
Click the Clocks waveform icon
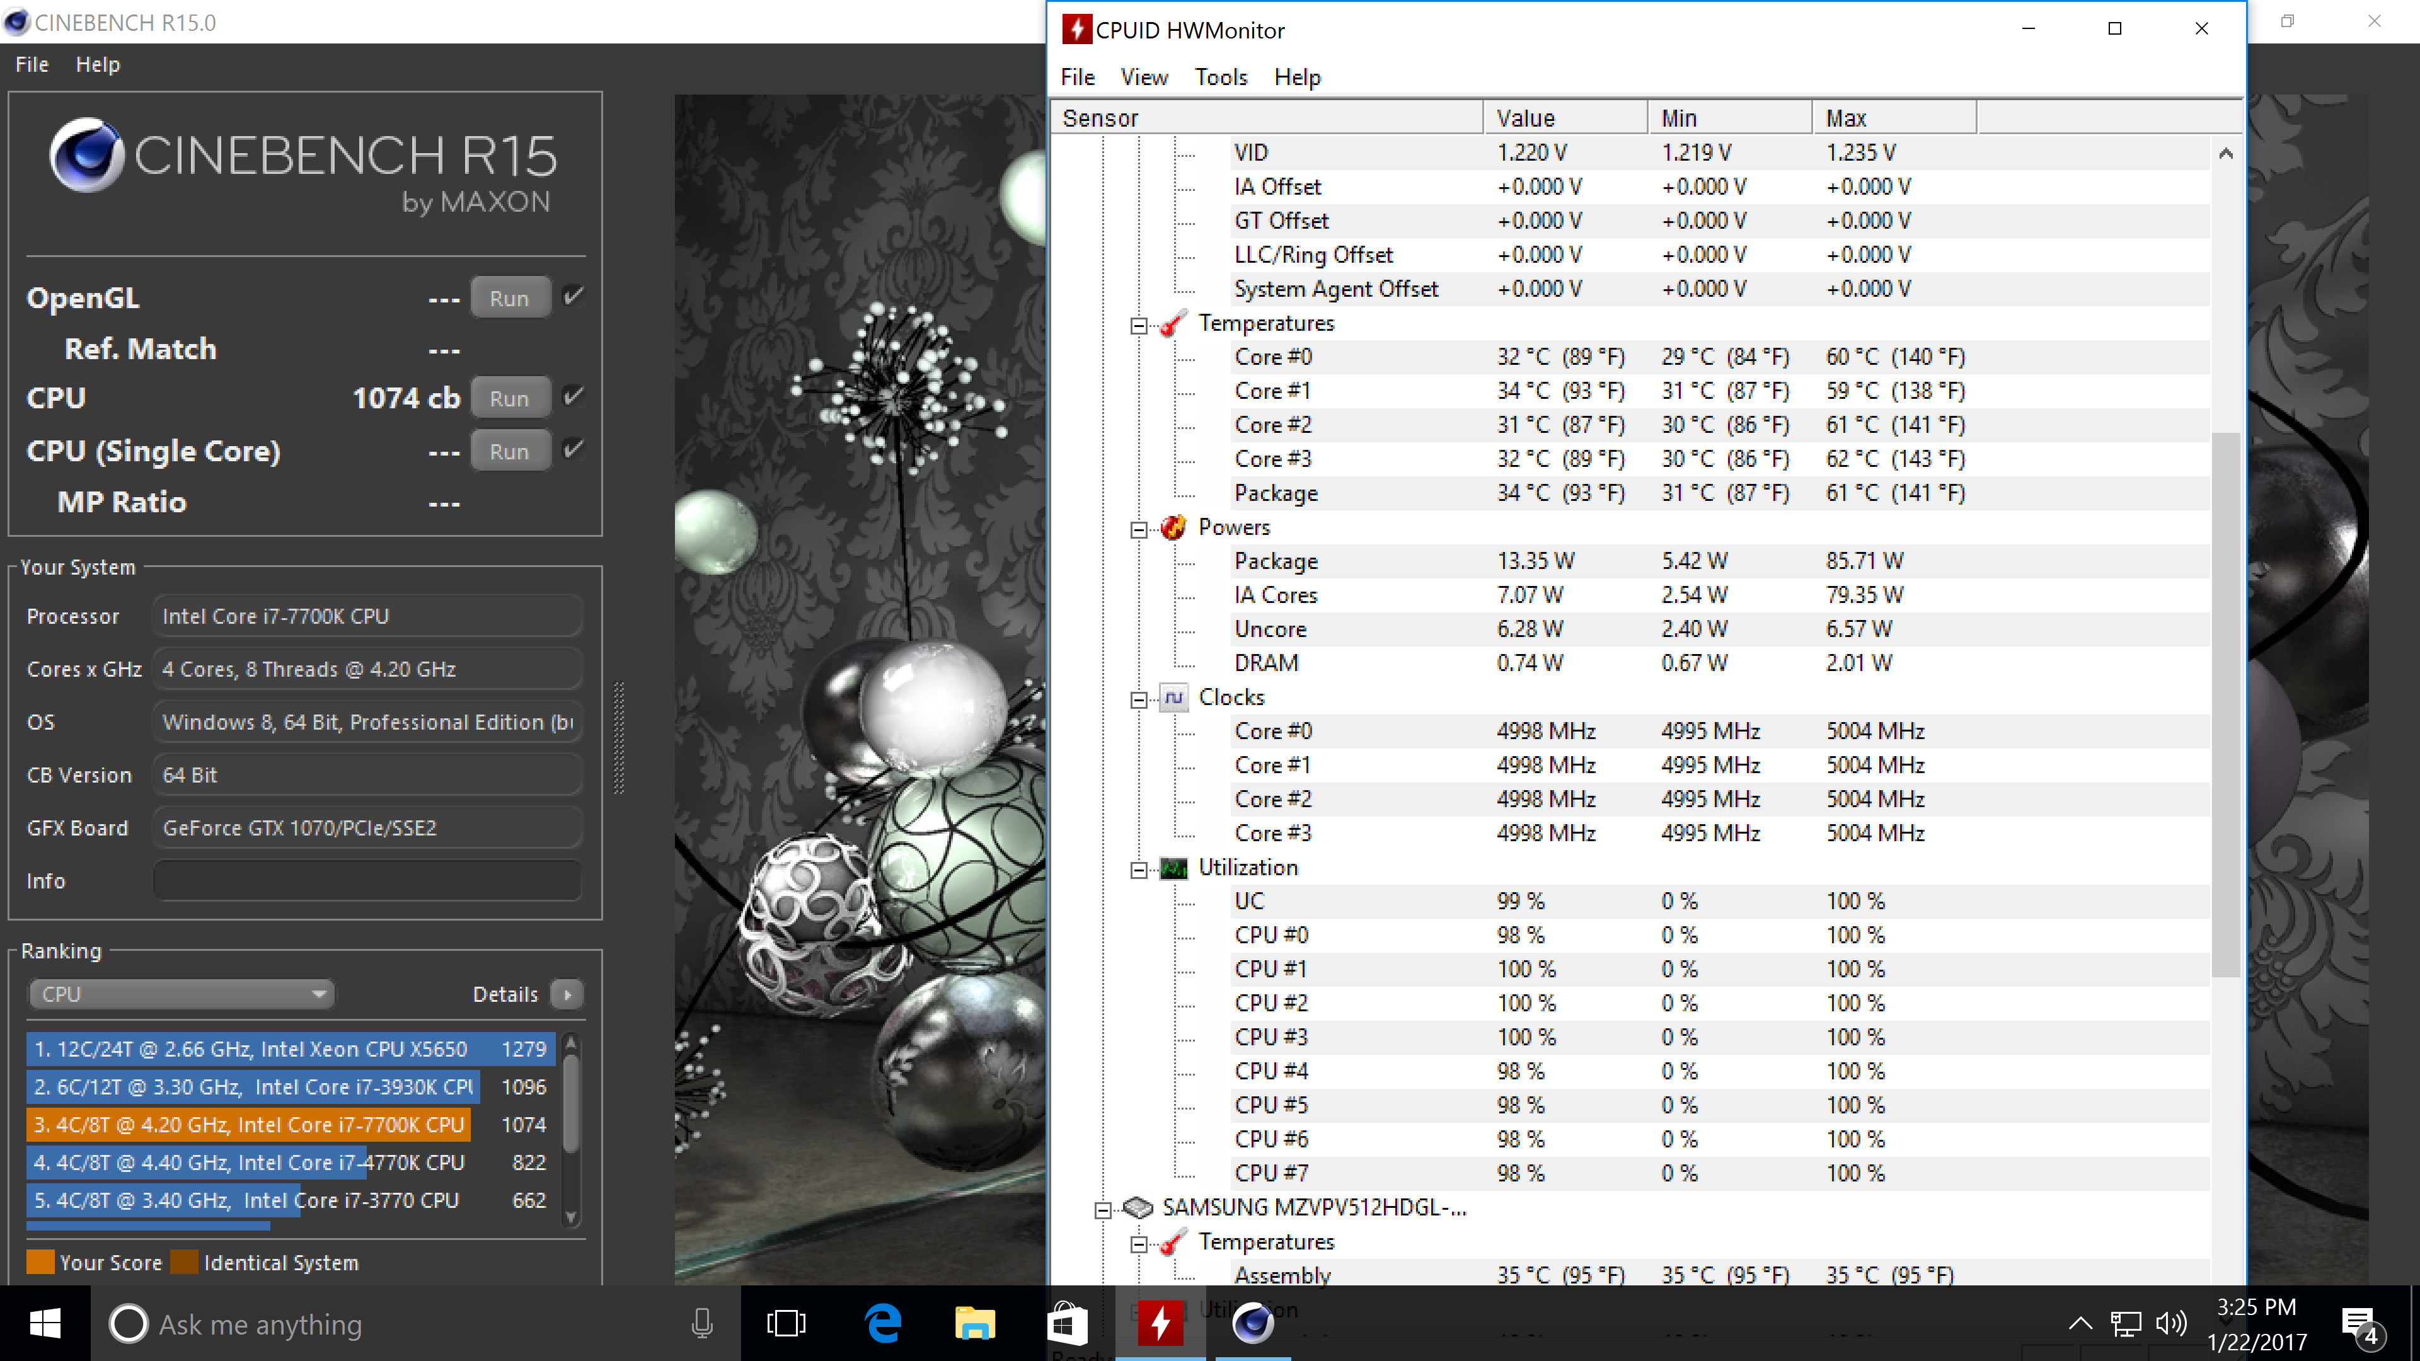1172,698
